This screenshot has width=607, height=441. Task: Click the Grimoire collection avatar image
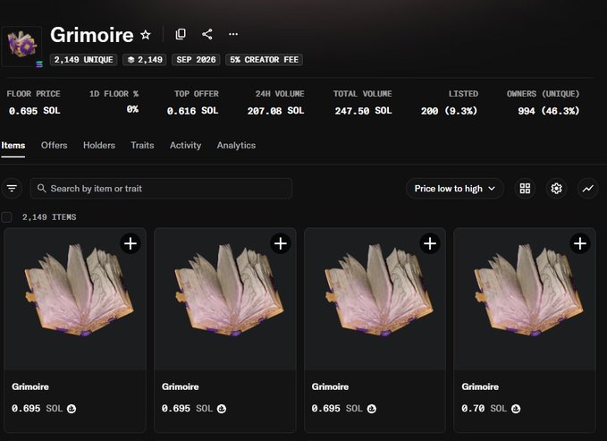22,46
